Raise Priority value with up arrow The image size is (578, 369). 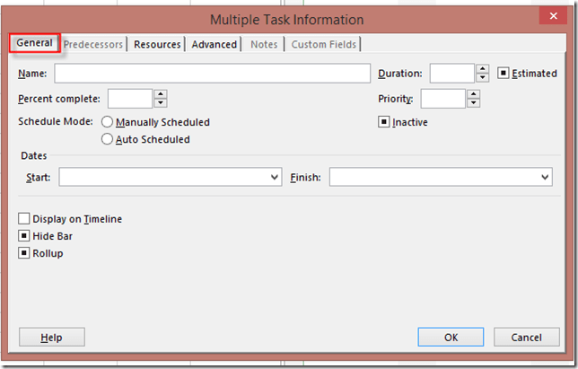472,93
